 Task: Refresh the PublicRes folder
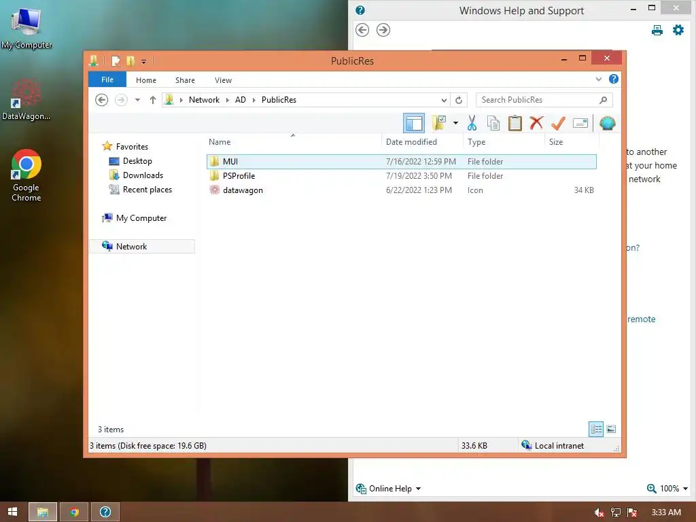click(x=459, y=100)
